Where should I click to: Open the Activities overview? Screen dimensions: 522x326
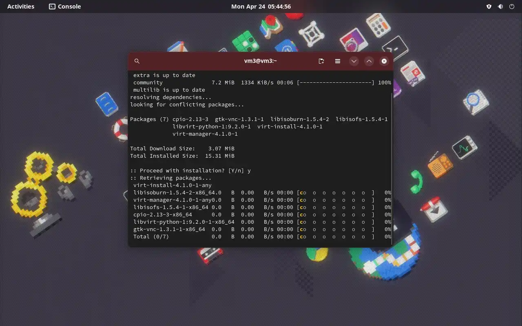click(x=21, y=7)
